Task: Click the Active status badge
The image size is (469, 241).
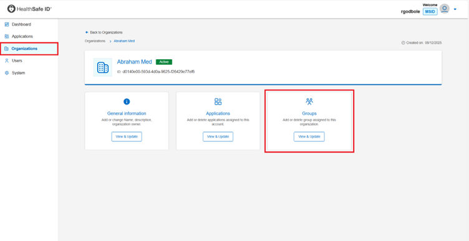Action: pyautogui.click(x=164, y=62)
